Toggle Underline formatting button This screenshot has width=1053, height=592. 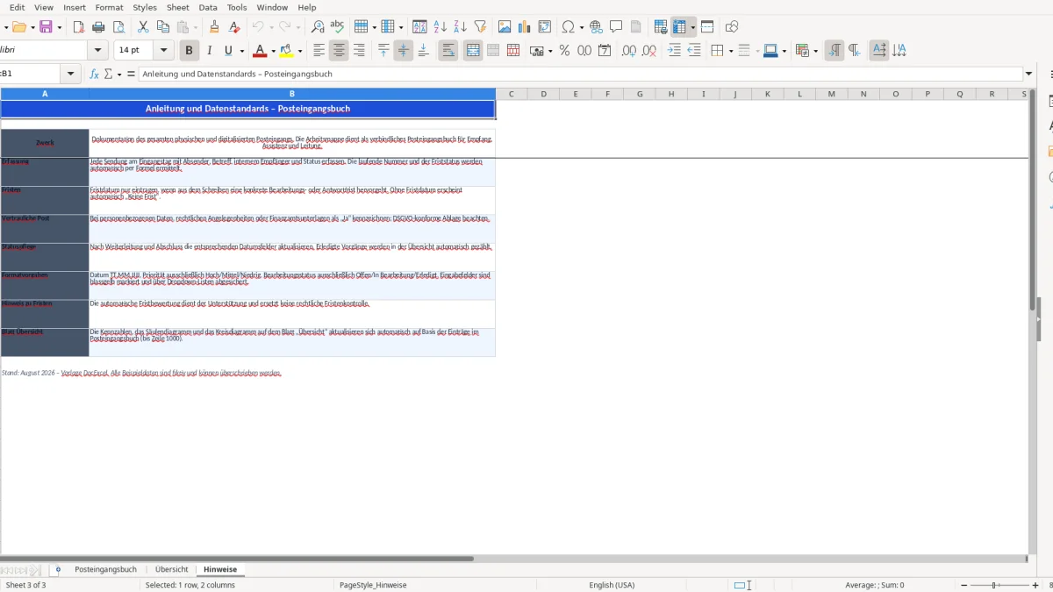pyautogui.click(x=229, y=51)
